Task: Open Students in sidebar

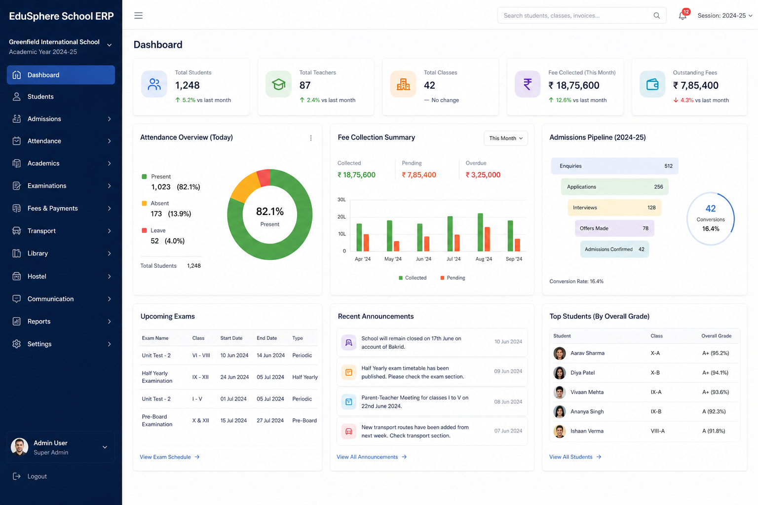Action: point(61,97)
